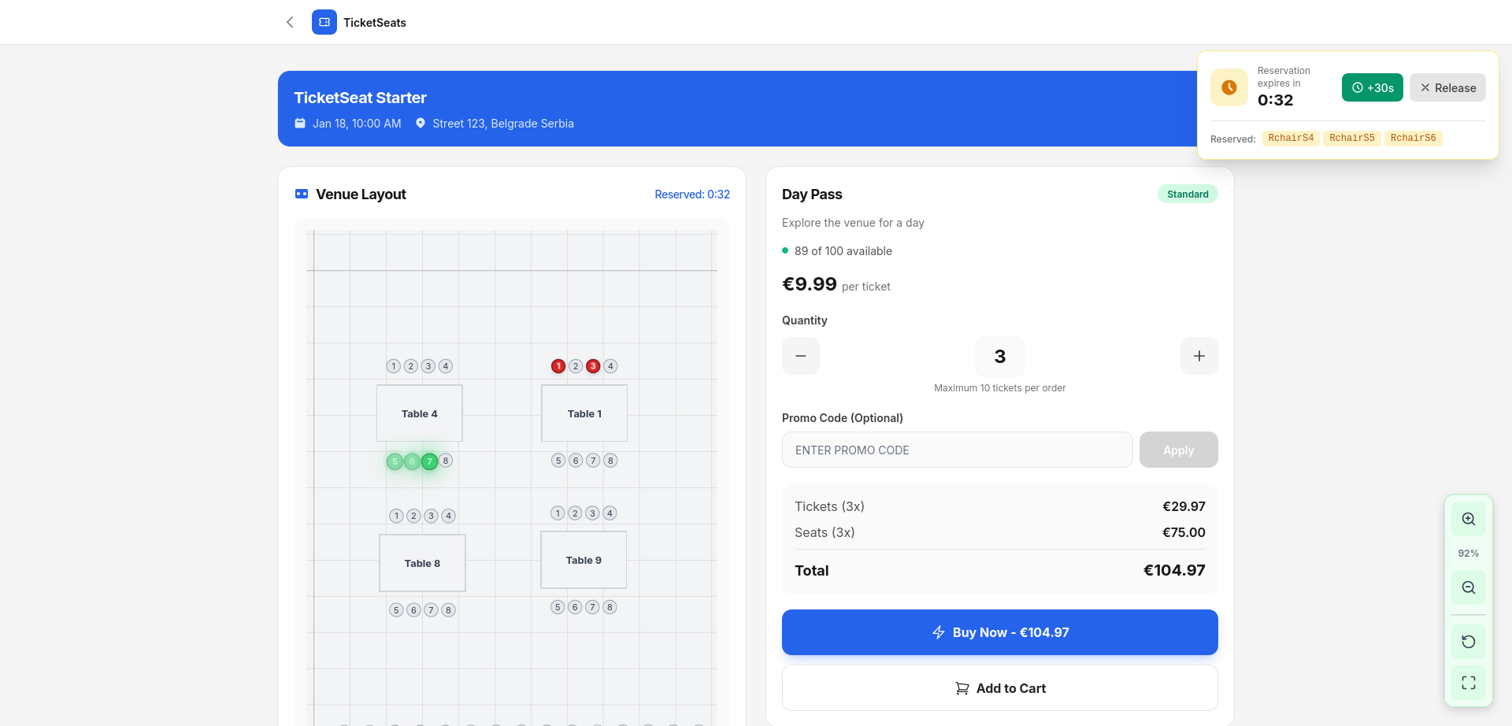Click red occupied seat 1 above Table 1

pos(558,366)
